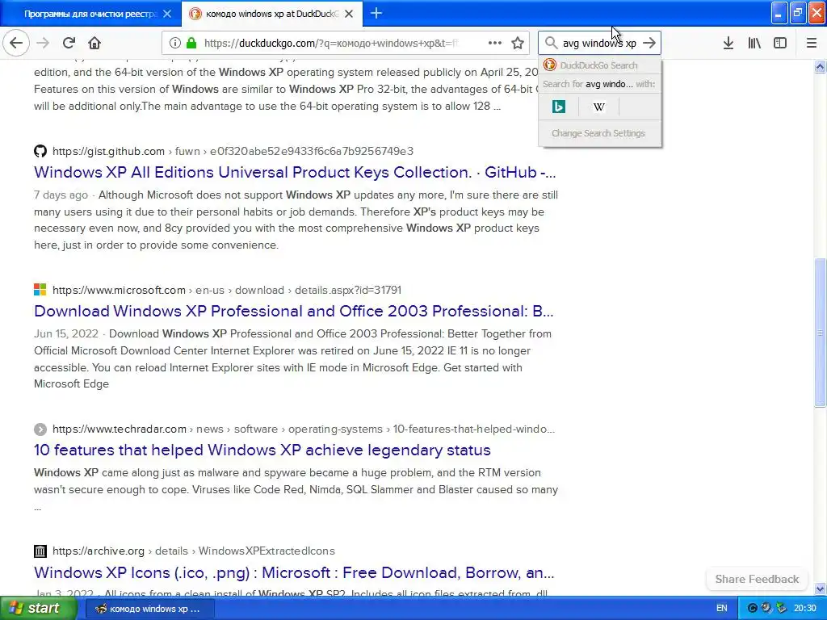
Task: Click the archive.org result URL
Action: coord(194,551)
